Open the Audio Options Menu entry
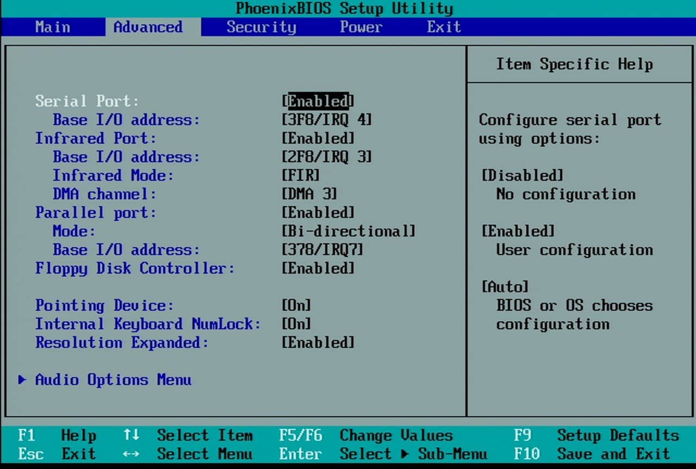This screenshot has height=469, width=696. click(113, 379)
